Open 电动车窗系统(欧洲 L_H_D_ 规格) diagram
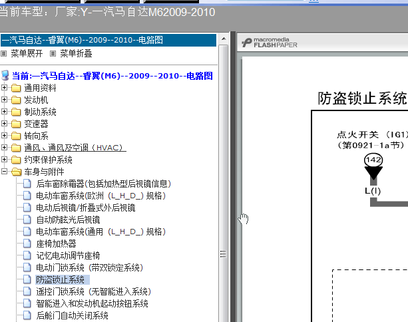The height and width of the screenshot is (322, 408). [x=101, y=196]
